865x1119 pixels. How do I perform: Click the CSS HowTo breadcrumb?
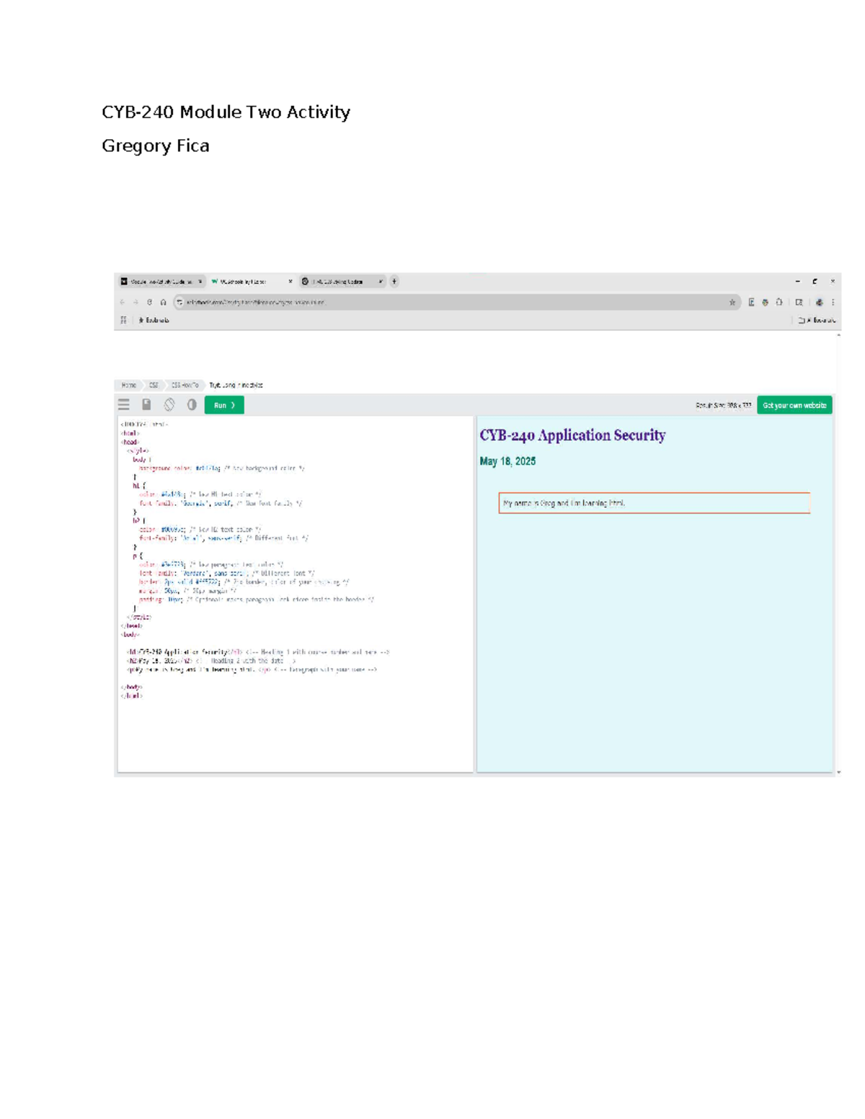(x=185, y=385)
